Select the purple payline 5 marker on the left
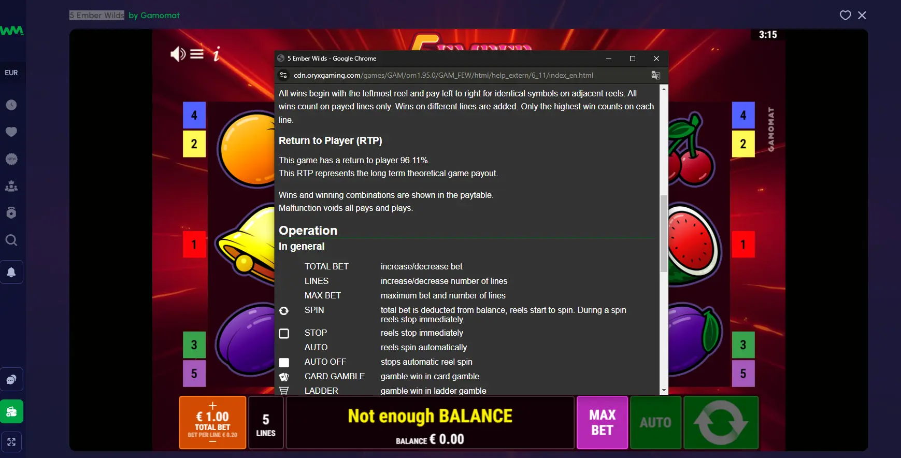This screenshot has height=458, width=901. point(194,374)
